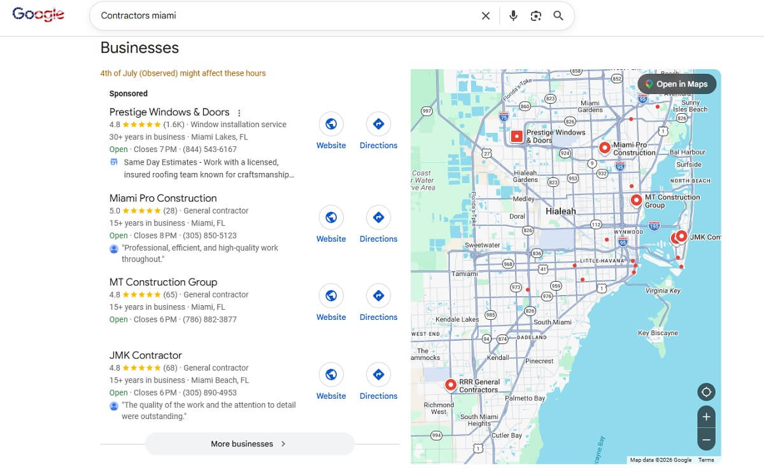Viewport: 764px width, 468px height.
Task: Click 4th of July hours notice
Action: tap(183, 73)
